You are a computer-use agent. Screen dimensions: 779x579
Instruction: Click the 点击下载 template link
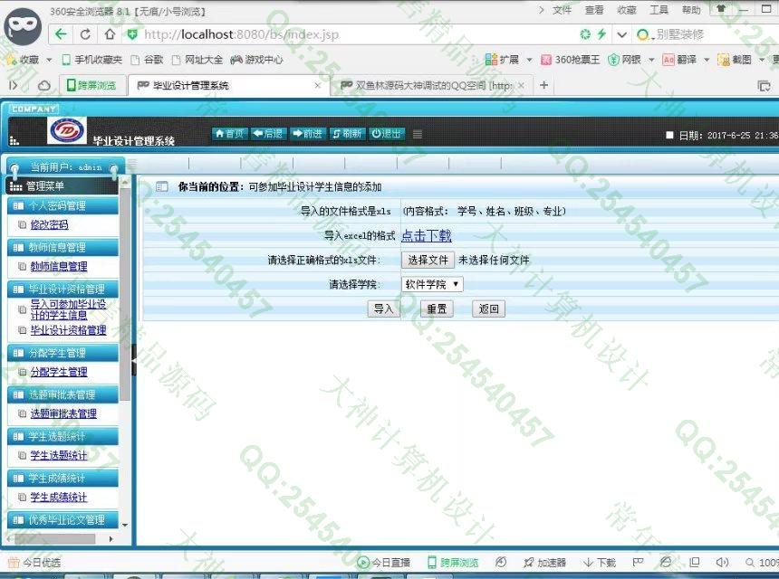[426, 236]
